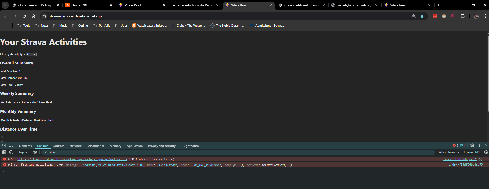Open site information icon in address bar
Image resolution: width=489 pixels, height=189 pixels.
tap(44, 16)
